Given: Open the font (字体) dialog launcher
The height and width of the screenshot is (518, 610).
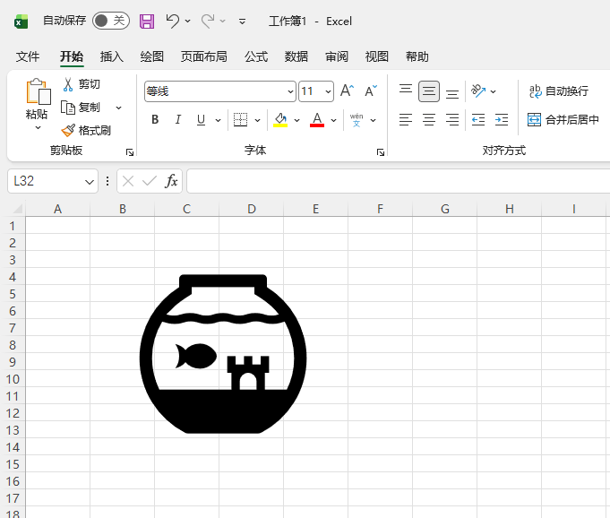Looking at the screenshot, I should [x=381, y=152].
